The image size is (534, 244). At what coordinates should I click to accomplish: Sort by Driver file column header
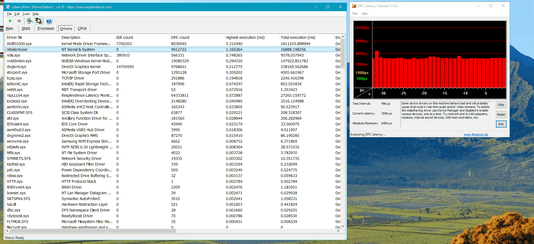pos(32,37)
